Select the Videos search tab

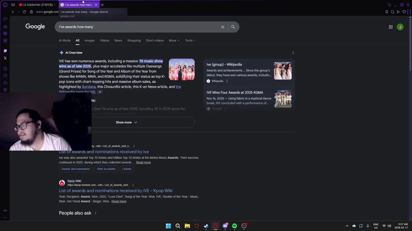(105, 40)
